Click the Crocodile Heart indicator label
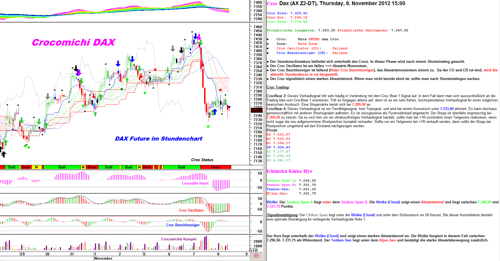This screenshot has width=500, height=261. (x=195, y=183)
